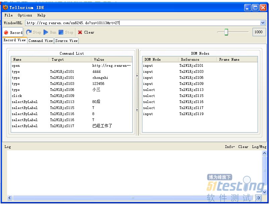Open the File menu
This screenshot has width=270, height=204.
click(x=8, y=15)
